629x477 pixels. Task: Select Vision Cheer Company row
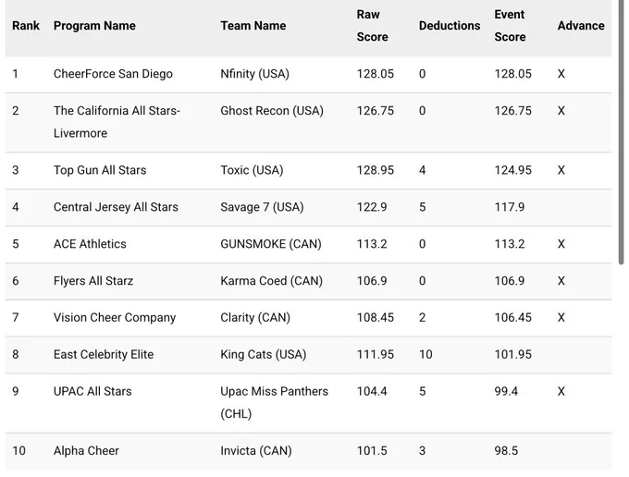[x=308, y=317]
